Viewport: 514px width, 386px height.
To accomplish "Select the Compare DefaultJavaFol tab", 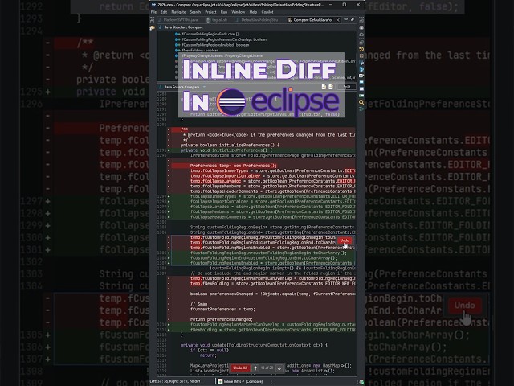I will (312, 20).
